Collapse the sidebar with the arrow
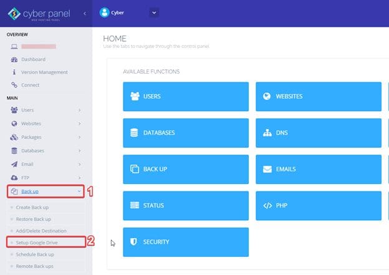This screenshot has width=389, height=275. tap(85, 12)
